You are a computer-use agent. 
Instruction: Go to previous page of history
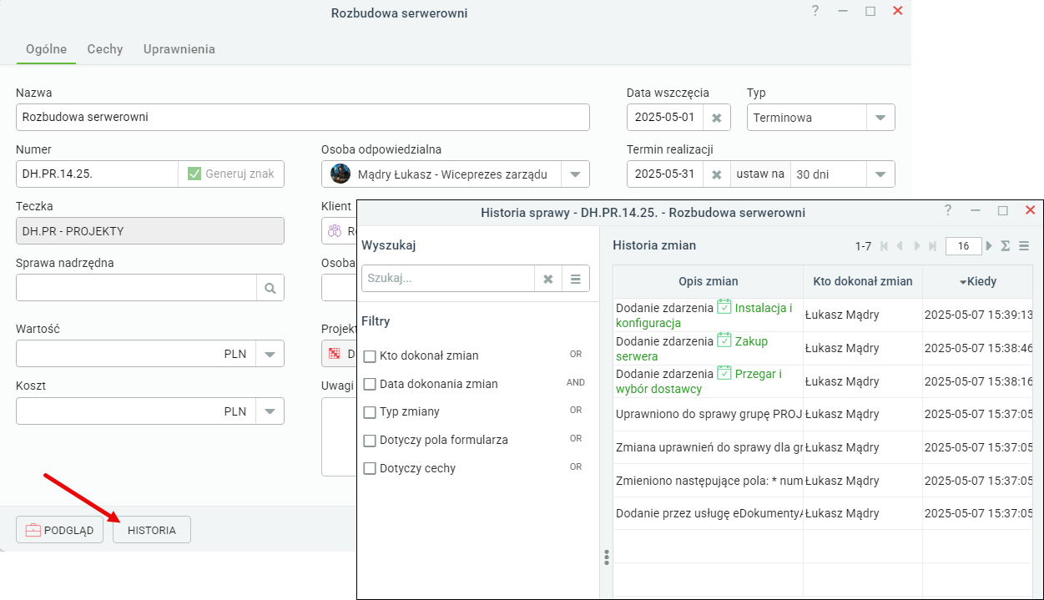pyautogui.click(x=900, y=246)
